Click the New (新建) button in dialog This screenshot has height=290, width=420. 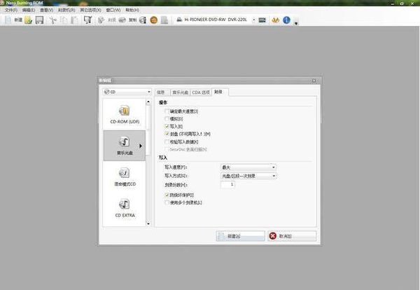point(240,236)
